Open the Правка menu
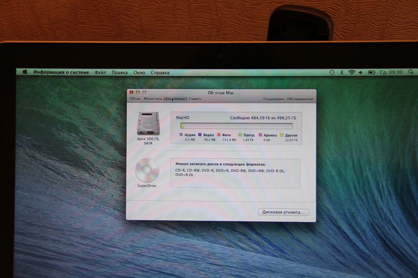Viewport: 418px width, 278px height. (120, 72)
